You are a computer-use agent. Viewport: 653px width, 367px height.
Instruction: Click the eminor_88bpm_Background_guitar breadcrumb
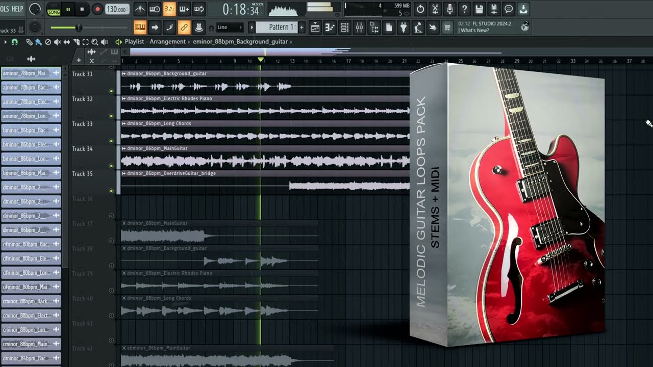coord(240,42)
